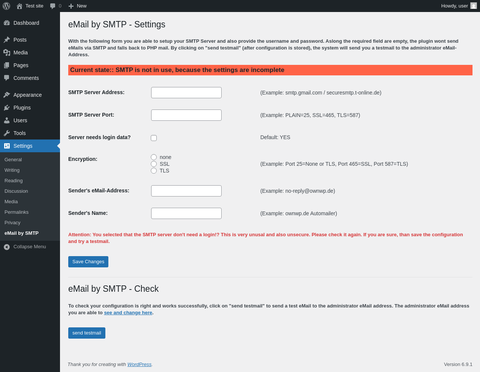
Task: Open the Permalinks settings submenu item
Action: (x=16, y=212)
